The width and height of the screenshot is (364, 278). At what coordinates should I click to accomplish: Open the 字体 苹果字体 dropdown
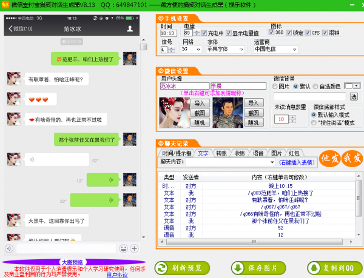click(225, 49)
